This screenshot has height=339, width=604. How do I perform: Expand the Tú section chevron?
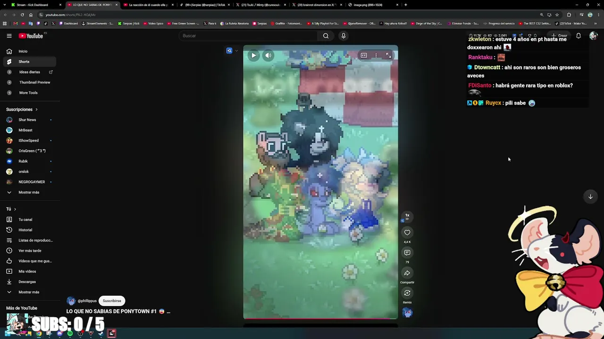(15, 209)
